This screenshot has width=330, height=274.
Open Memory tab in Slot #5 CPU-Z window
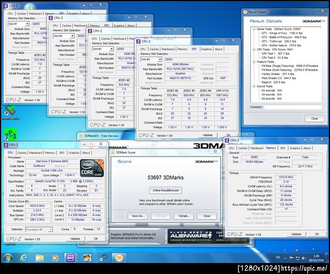tap(182, 49)
